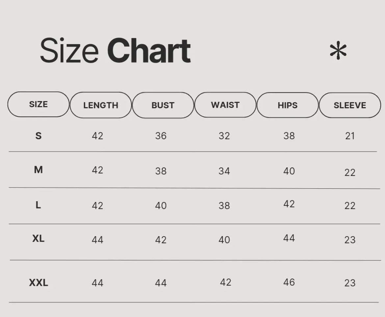Click bust value 36 for size S
The image size is (385, 317).
point(161,136)
